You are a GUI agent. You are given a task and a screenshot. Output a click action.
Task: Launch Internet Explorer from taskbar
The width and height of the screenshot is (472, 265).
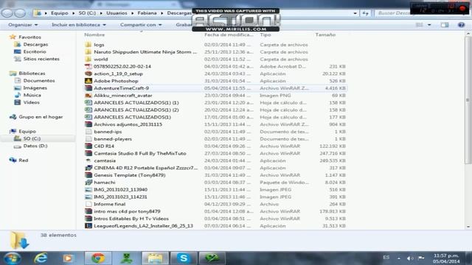click(41, 258)
